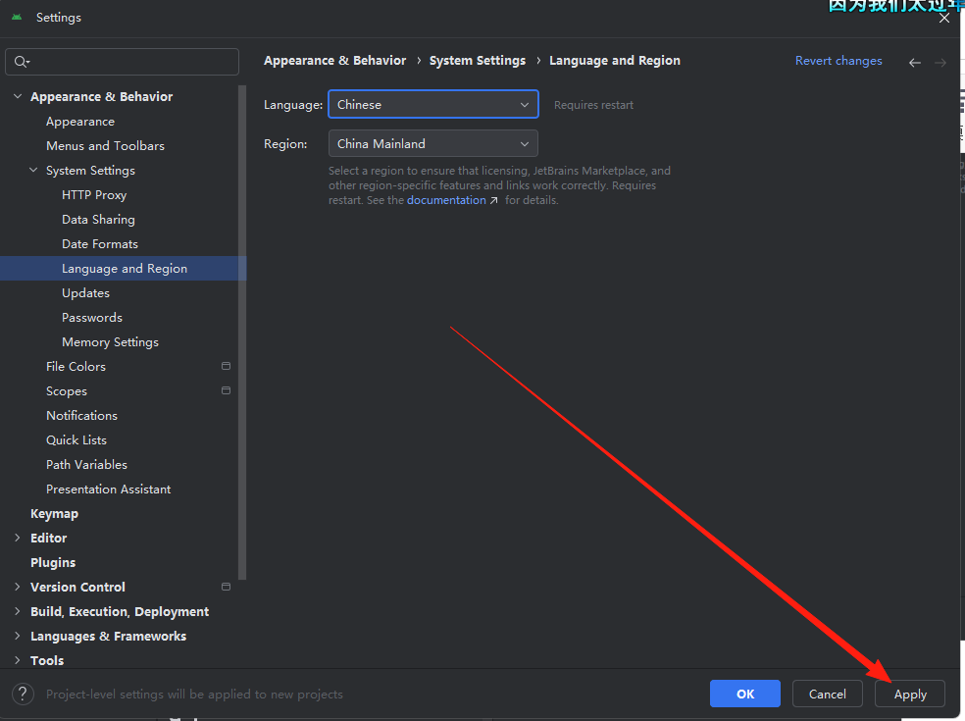The image size is (965, 721).
Task: Click the OK button
Action: 744,694
